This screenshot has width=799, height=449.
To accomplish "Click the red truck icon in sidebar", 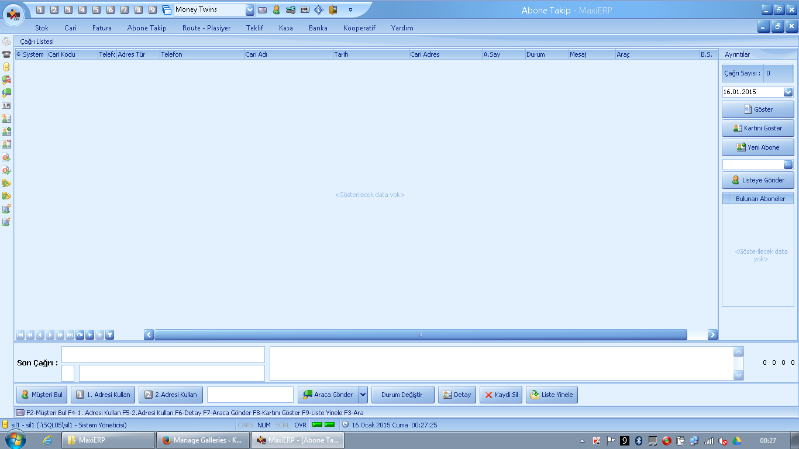I will [x=6, y=80].
